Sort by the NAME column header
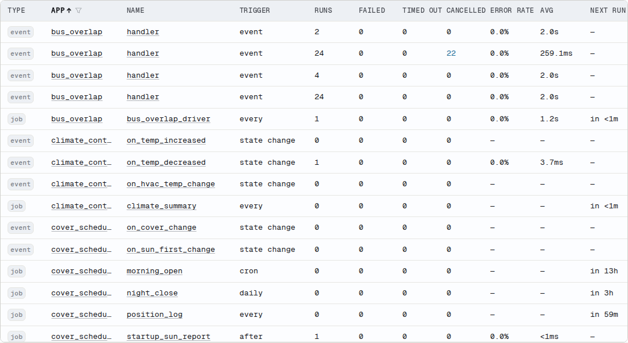The height and width of the screenshot is (343, 628). tap(135, 10)
